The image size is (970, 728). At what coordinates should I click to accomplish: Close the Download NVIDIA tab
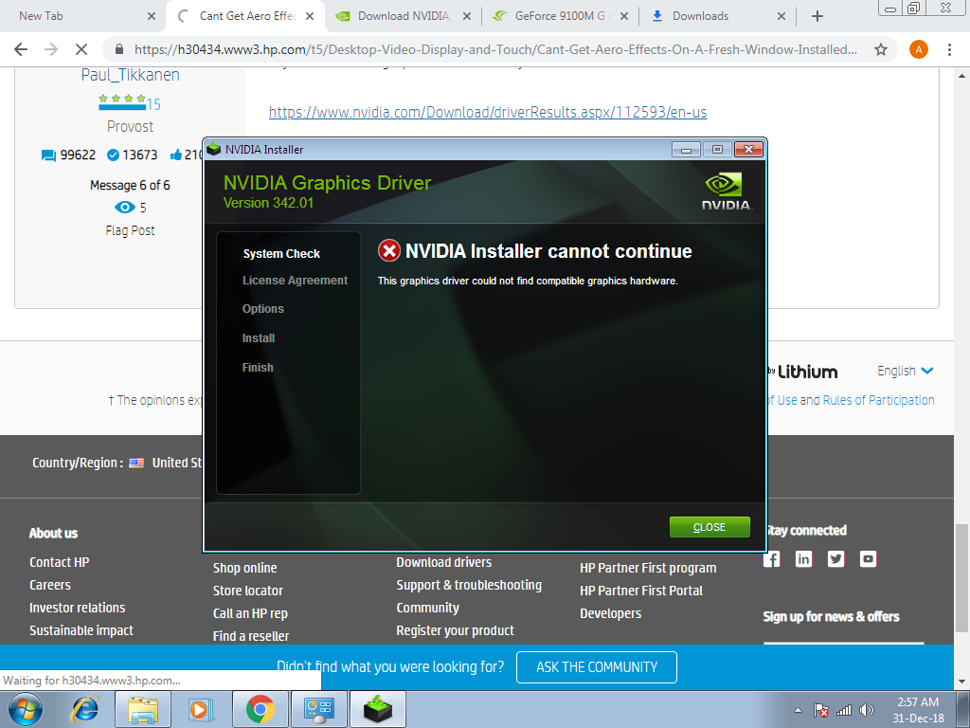(467, 16)
